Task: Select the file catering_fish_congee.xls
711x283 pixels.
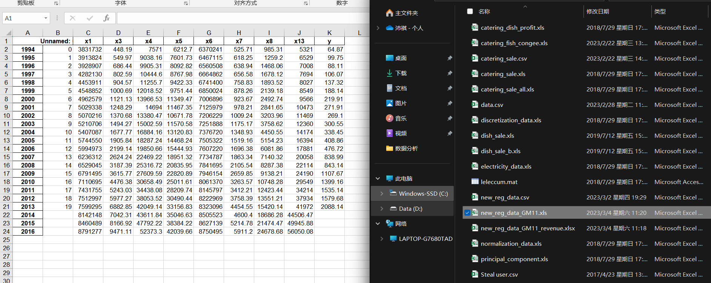Action: tap(514, 43)
